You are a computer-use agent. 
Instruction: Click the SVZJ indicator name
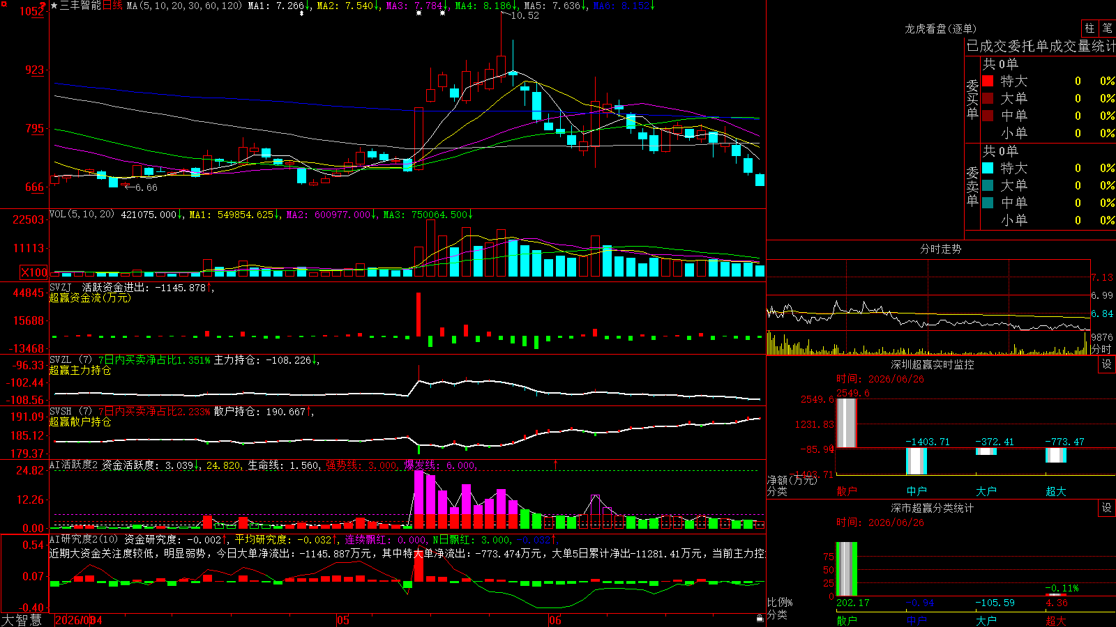pos(61,288)
